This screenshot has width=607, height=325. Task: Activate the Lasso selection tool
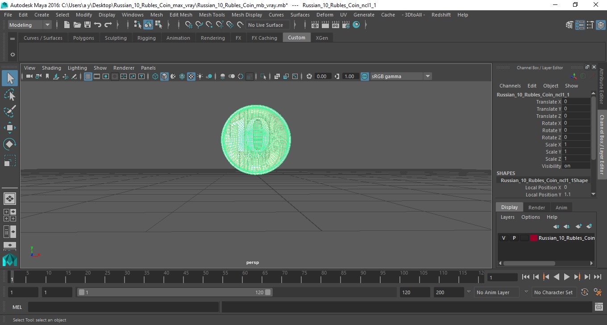coord(10,95)
